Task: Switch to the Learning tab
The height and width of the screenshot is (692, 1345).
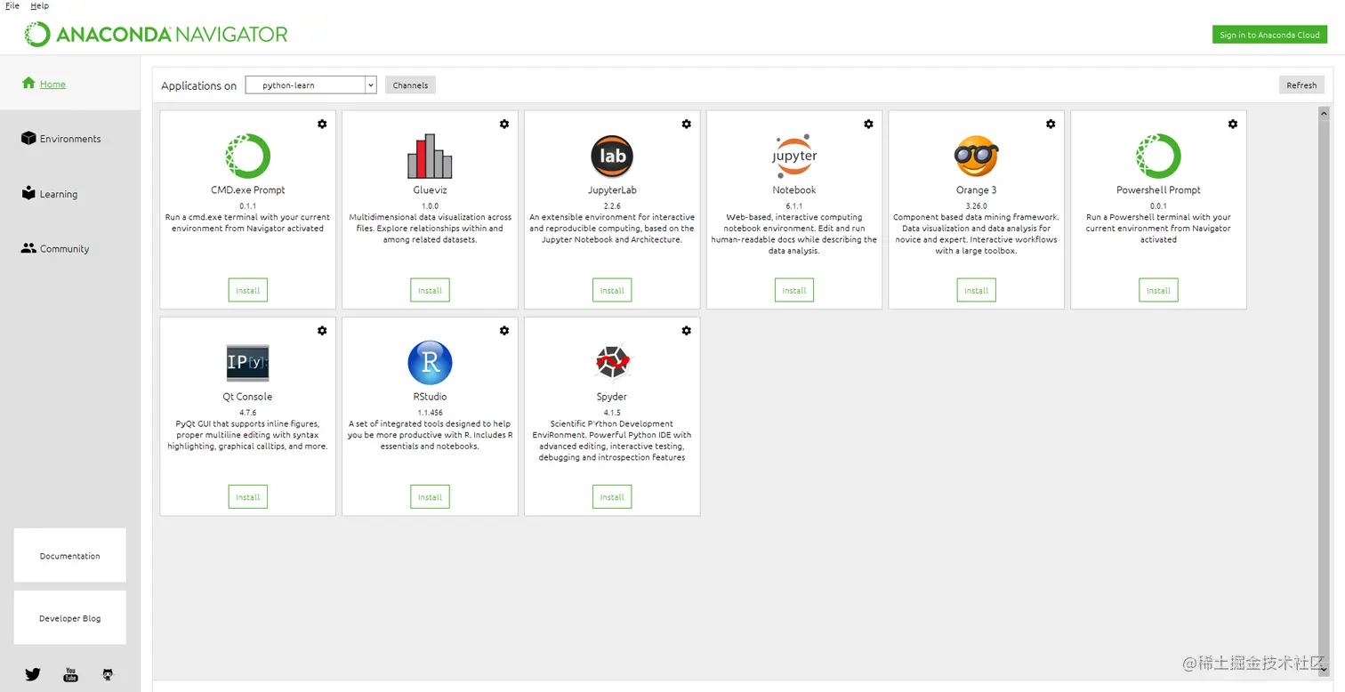Action: point(70,194)
